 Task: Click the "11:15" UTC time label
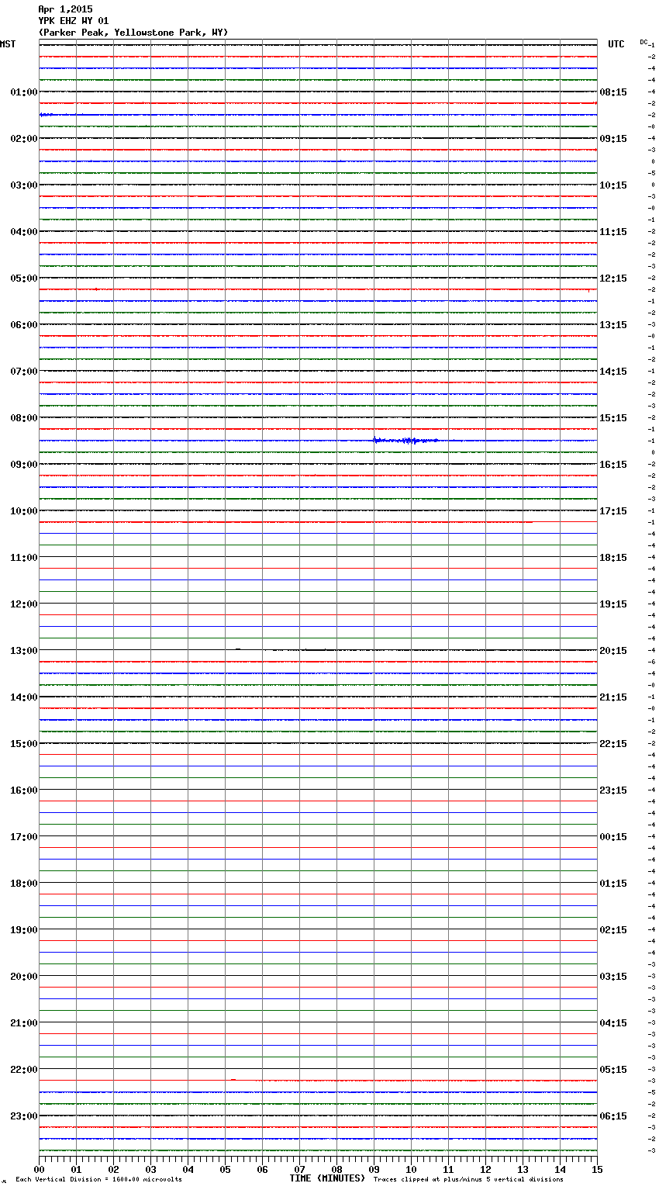point(613,232)
